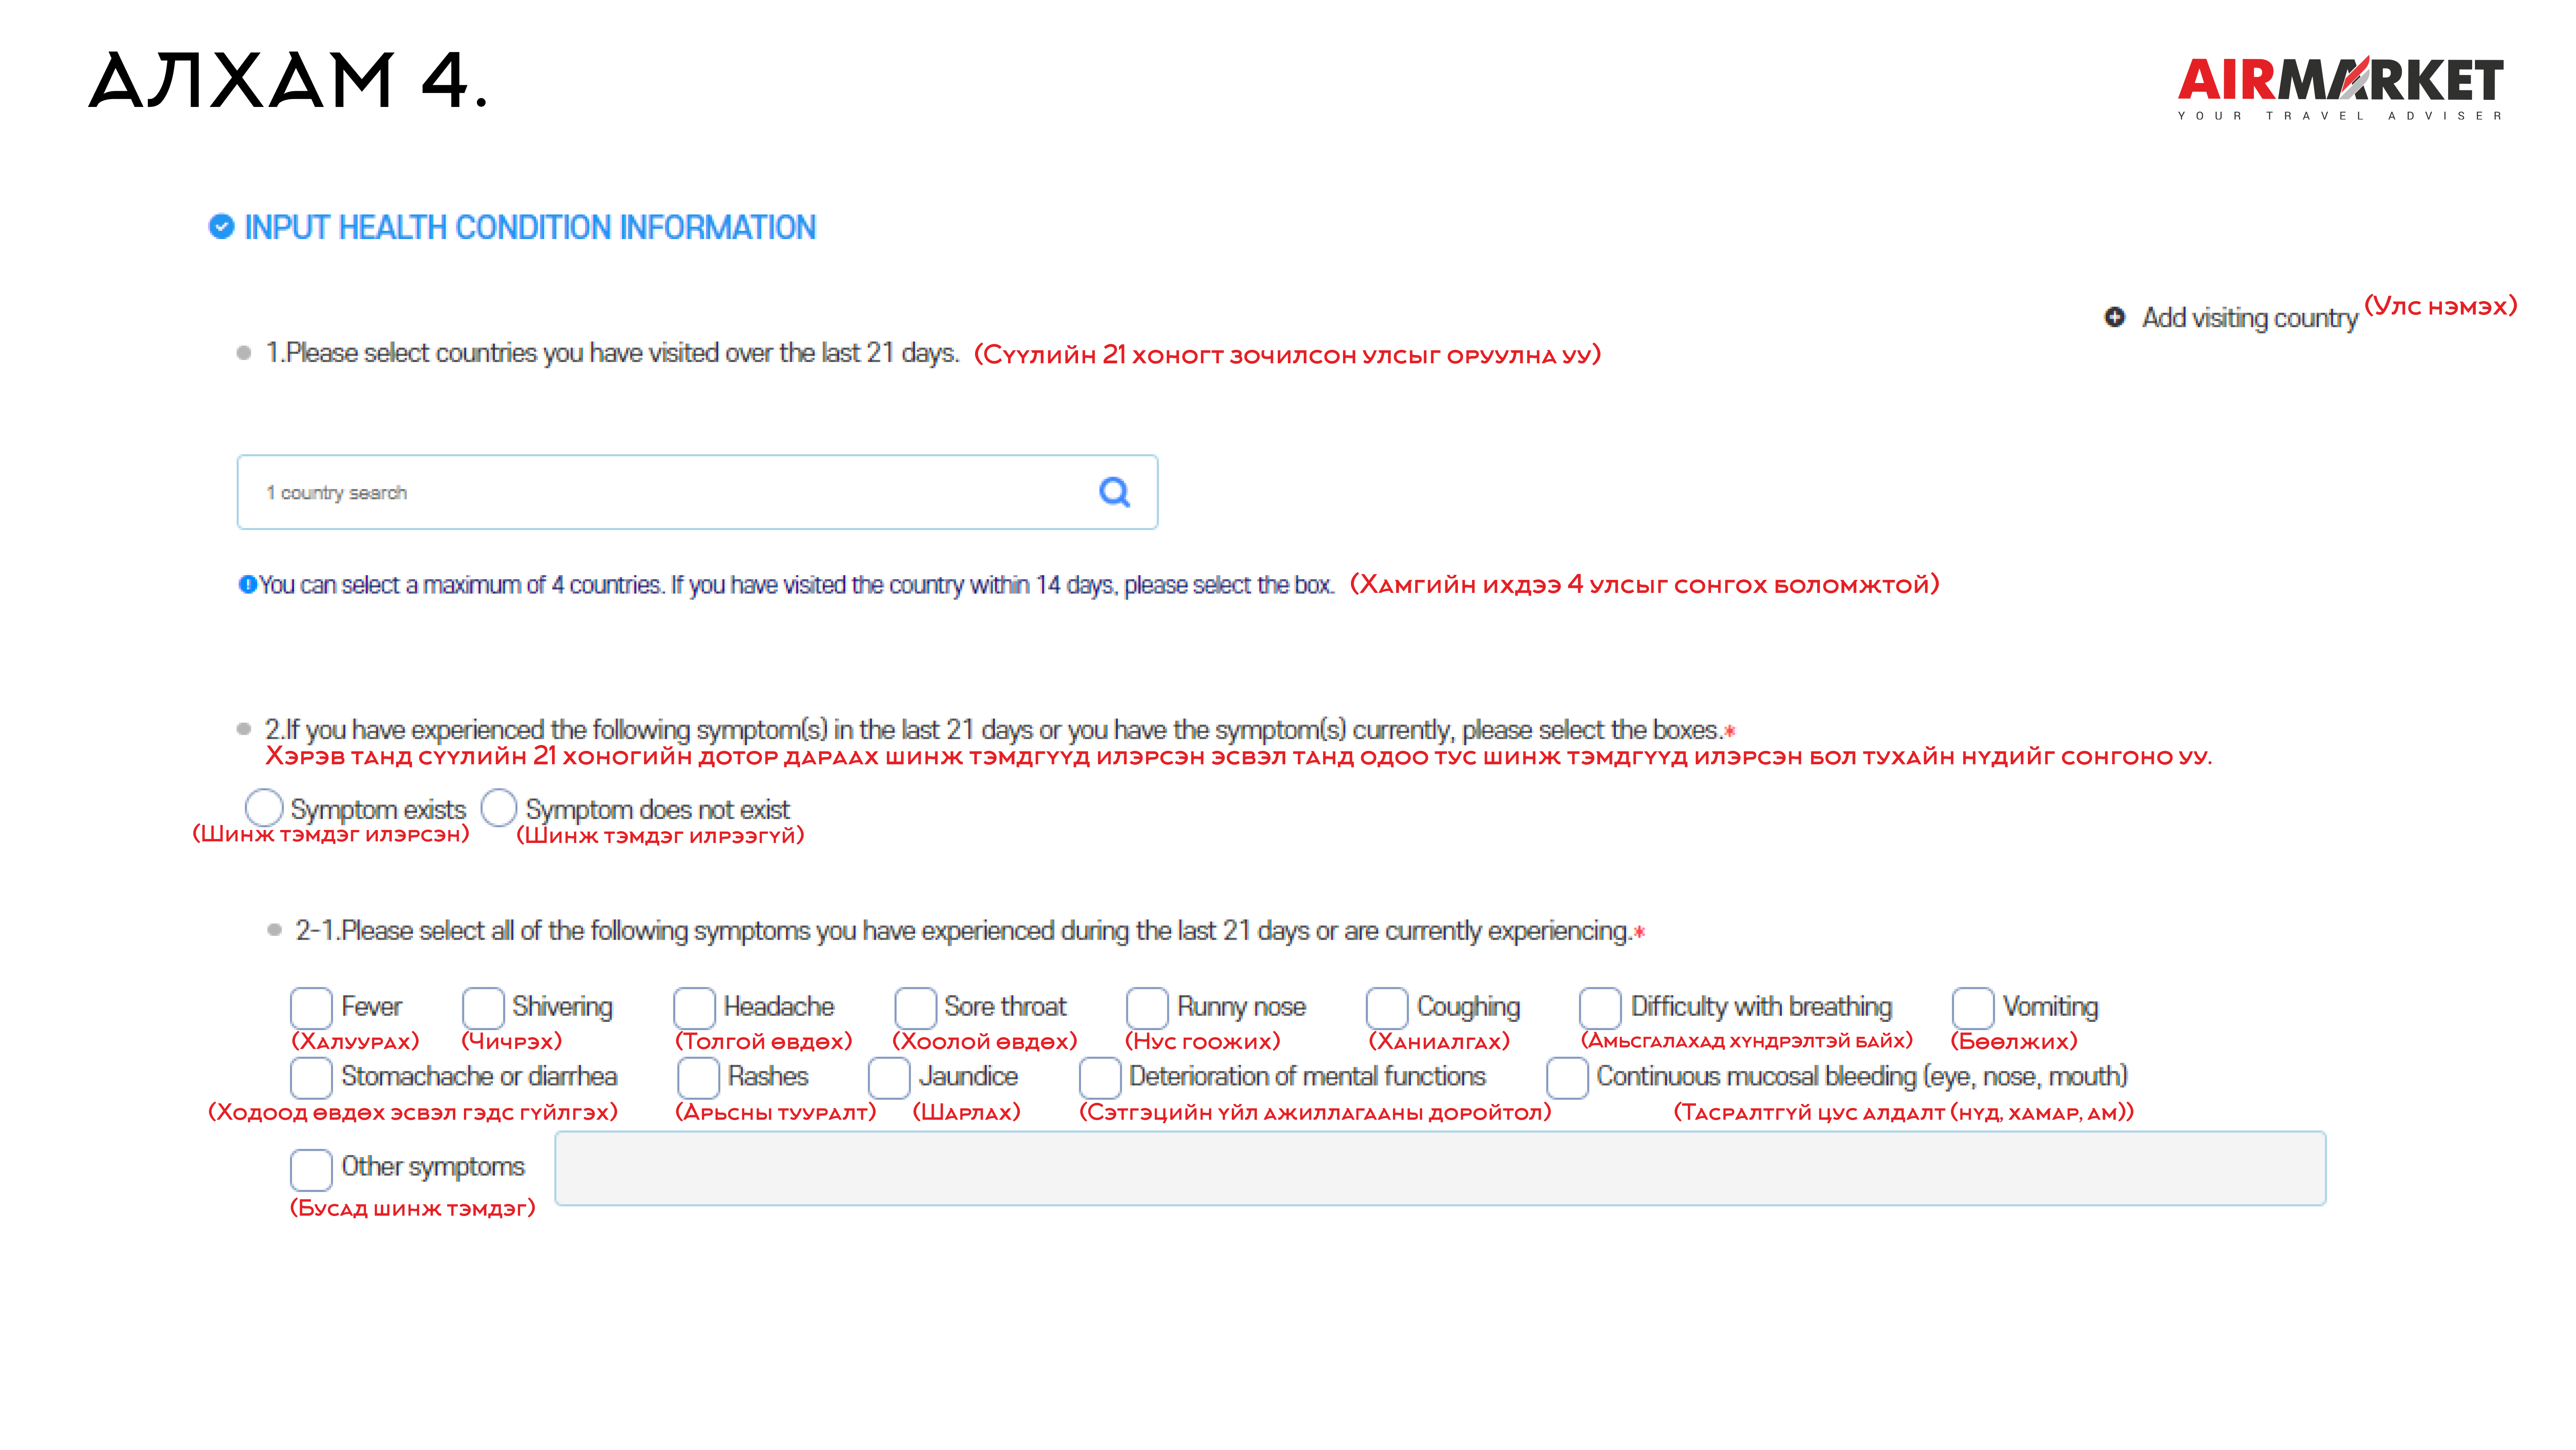Image resolution: width=2576 pixels, height=1450 pixels.
Task: Select the Symptom exists radio button
Action: pyautogui.click(x=264, y=807)
